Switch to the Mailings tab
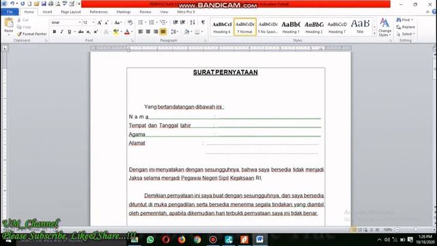The image size is (437, 246). point(124,12)
